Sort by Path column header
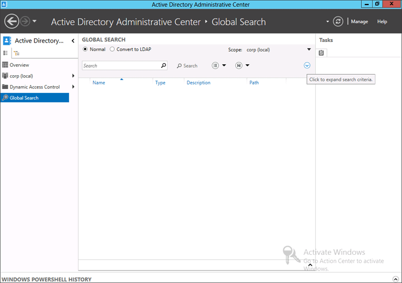The height and width of the screenshot is (283, 402). [254, 83]
